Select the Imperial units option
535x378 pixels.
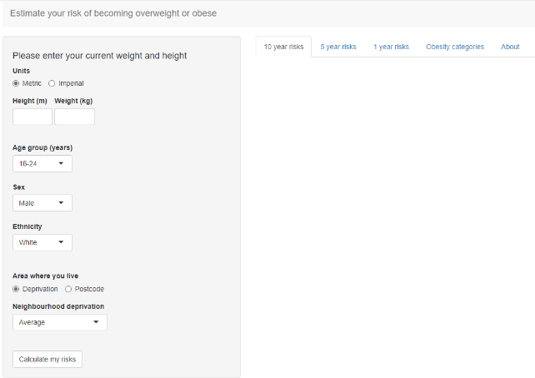52,83
